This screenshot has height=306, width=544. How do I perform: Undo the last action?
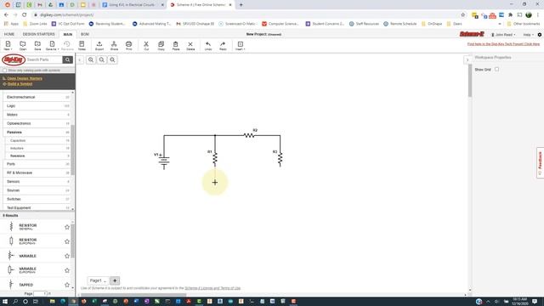pyautogui.click(x=208, y=45)
